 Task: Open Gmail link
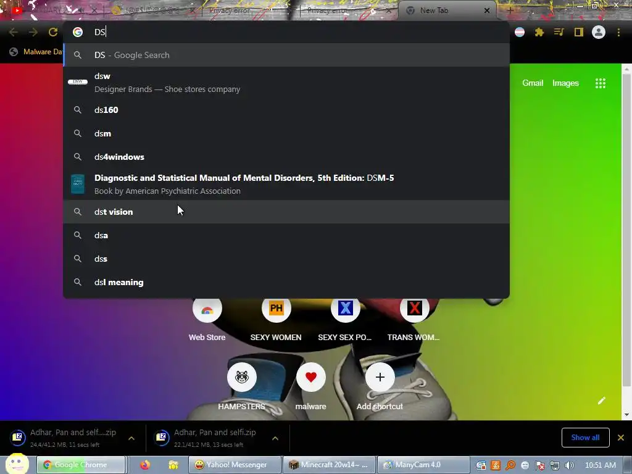pos(533,83)
